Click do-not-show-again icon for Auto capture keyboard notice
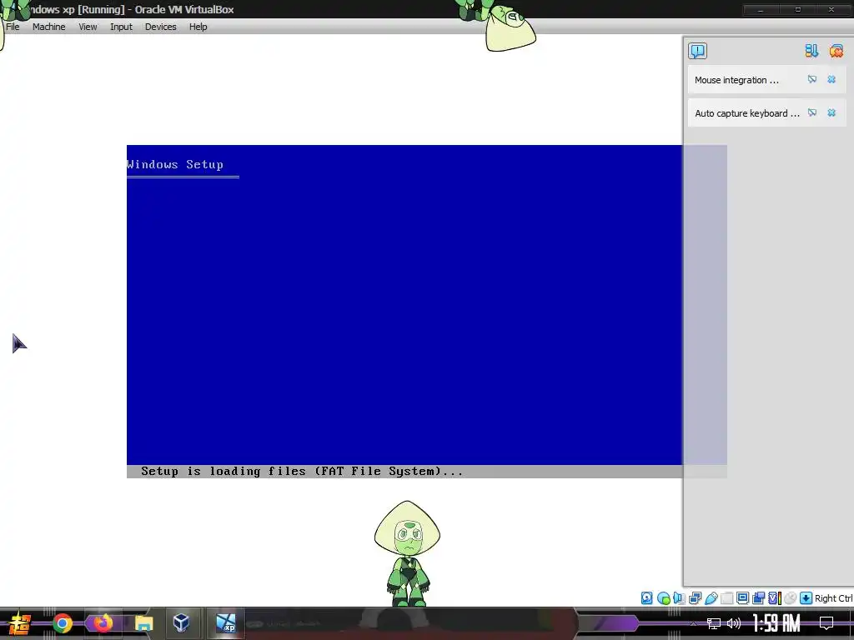This screenshot has width=854, height=640. (x=812, y=112)
